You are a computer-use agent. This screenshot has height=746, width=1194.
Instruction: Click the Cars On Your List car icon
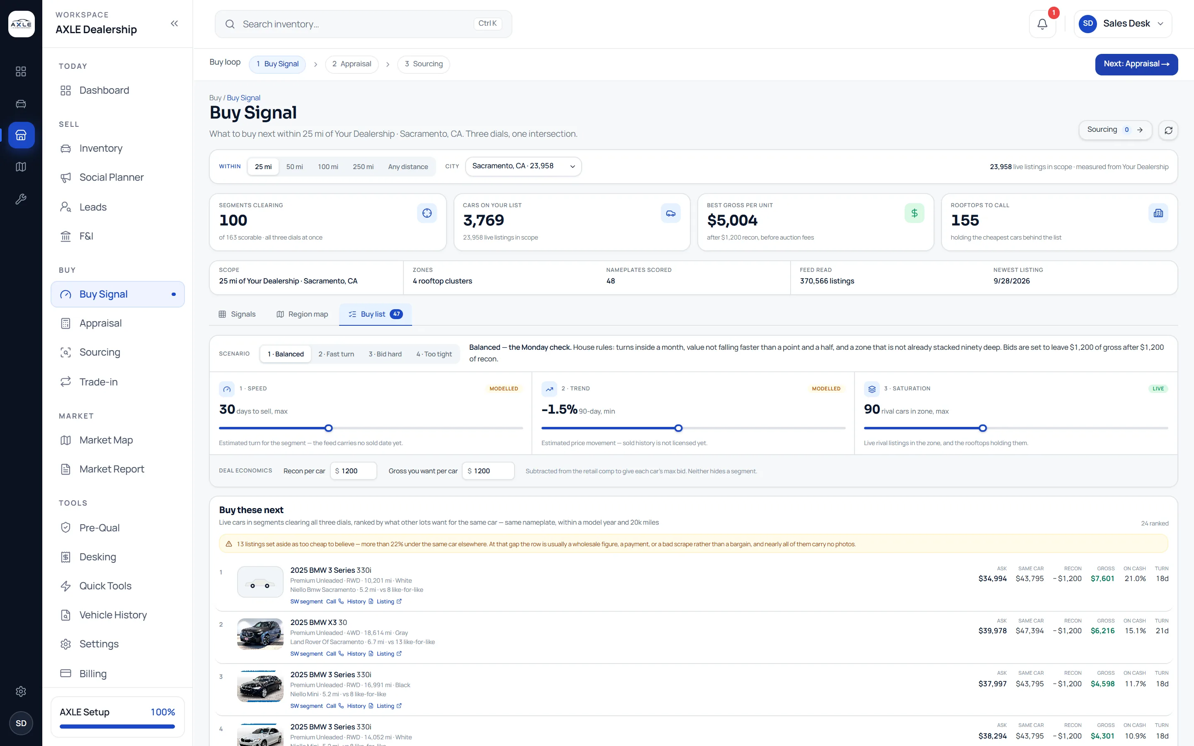click(x=670, y=213)
